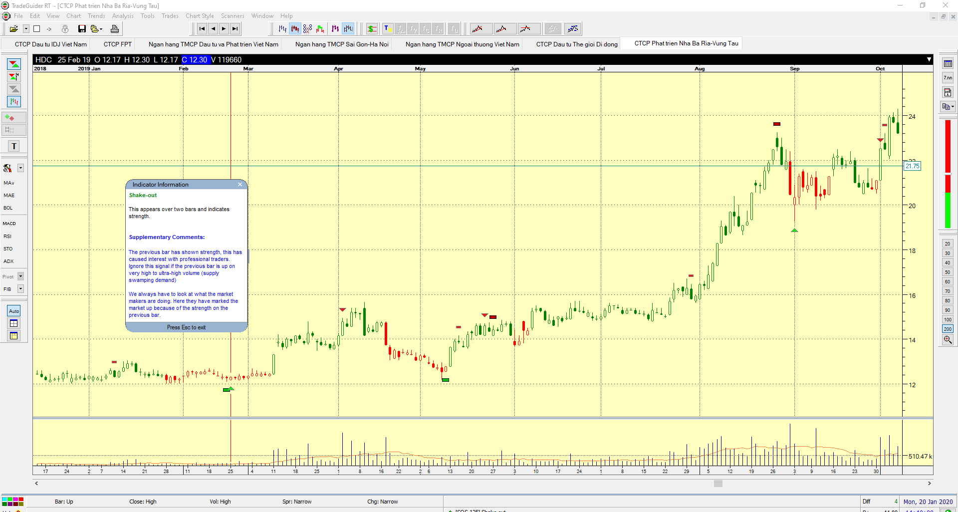Close the Indicator Information popup
Viewport: 958px width, 512px height.
240,185
